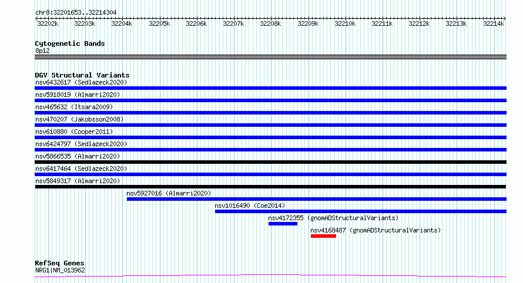
Task: Open the nsv470207 (Jakobsson2008) variant label
Action: click(x=79, y=119)
